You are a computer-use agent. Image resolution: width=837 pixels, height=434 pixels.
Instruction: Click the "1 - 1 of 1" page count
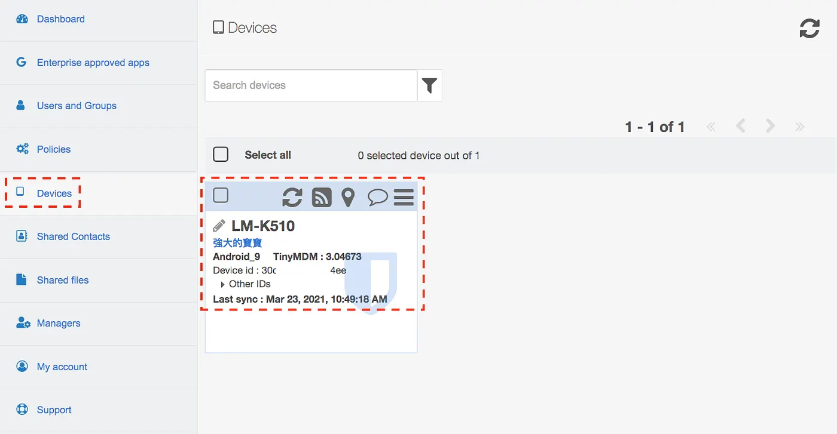tap(655, 127)
